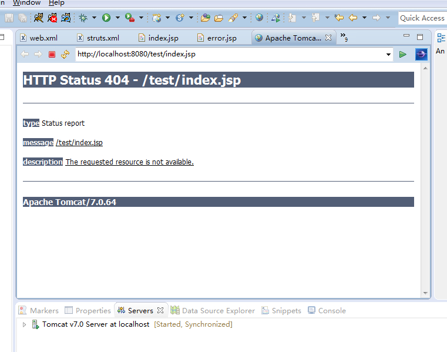The image size is (447, 352).
Task: Click the Debug bug icon
Action: pyautogui.click(x=83, y=18)
